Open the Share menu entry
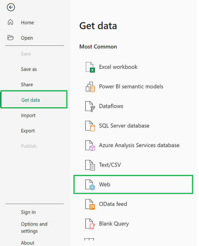The height and width of the screenshot is (246, 199). [27, 85]
